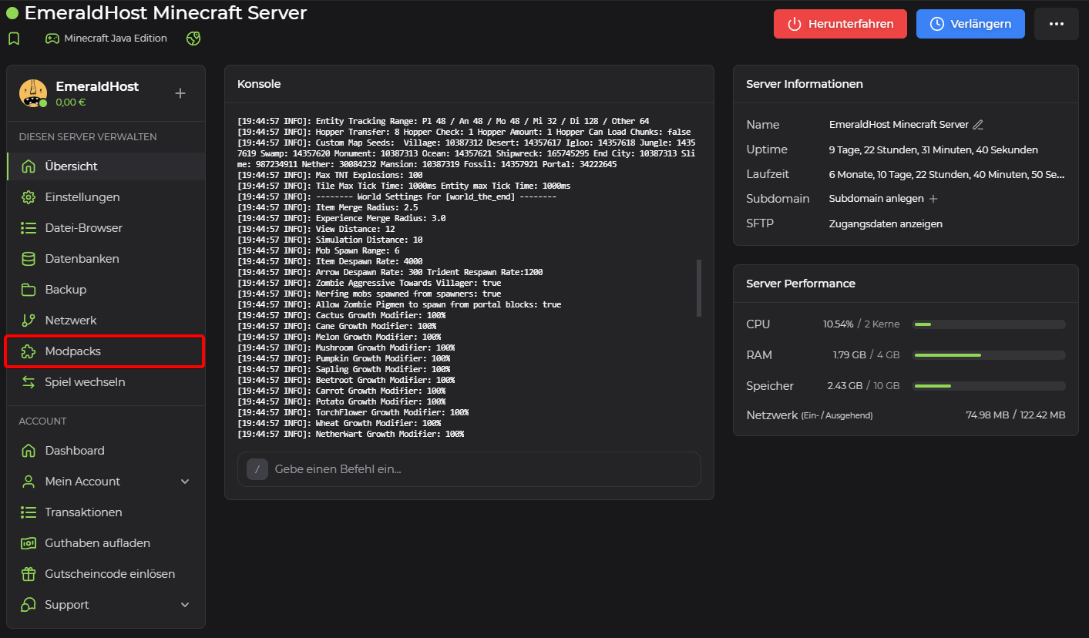Click the plus icon next to EmeraldHost
Screen dimensions: 1089x638
(180, 93)
